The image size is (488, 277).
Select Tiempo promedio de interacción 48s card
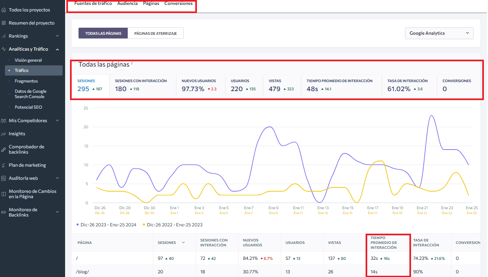(341, 86)
